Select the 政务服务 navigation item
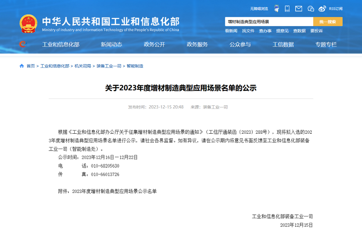This screenshot has width=362, height=234. 197,44
